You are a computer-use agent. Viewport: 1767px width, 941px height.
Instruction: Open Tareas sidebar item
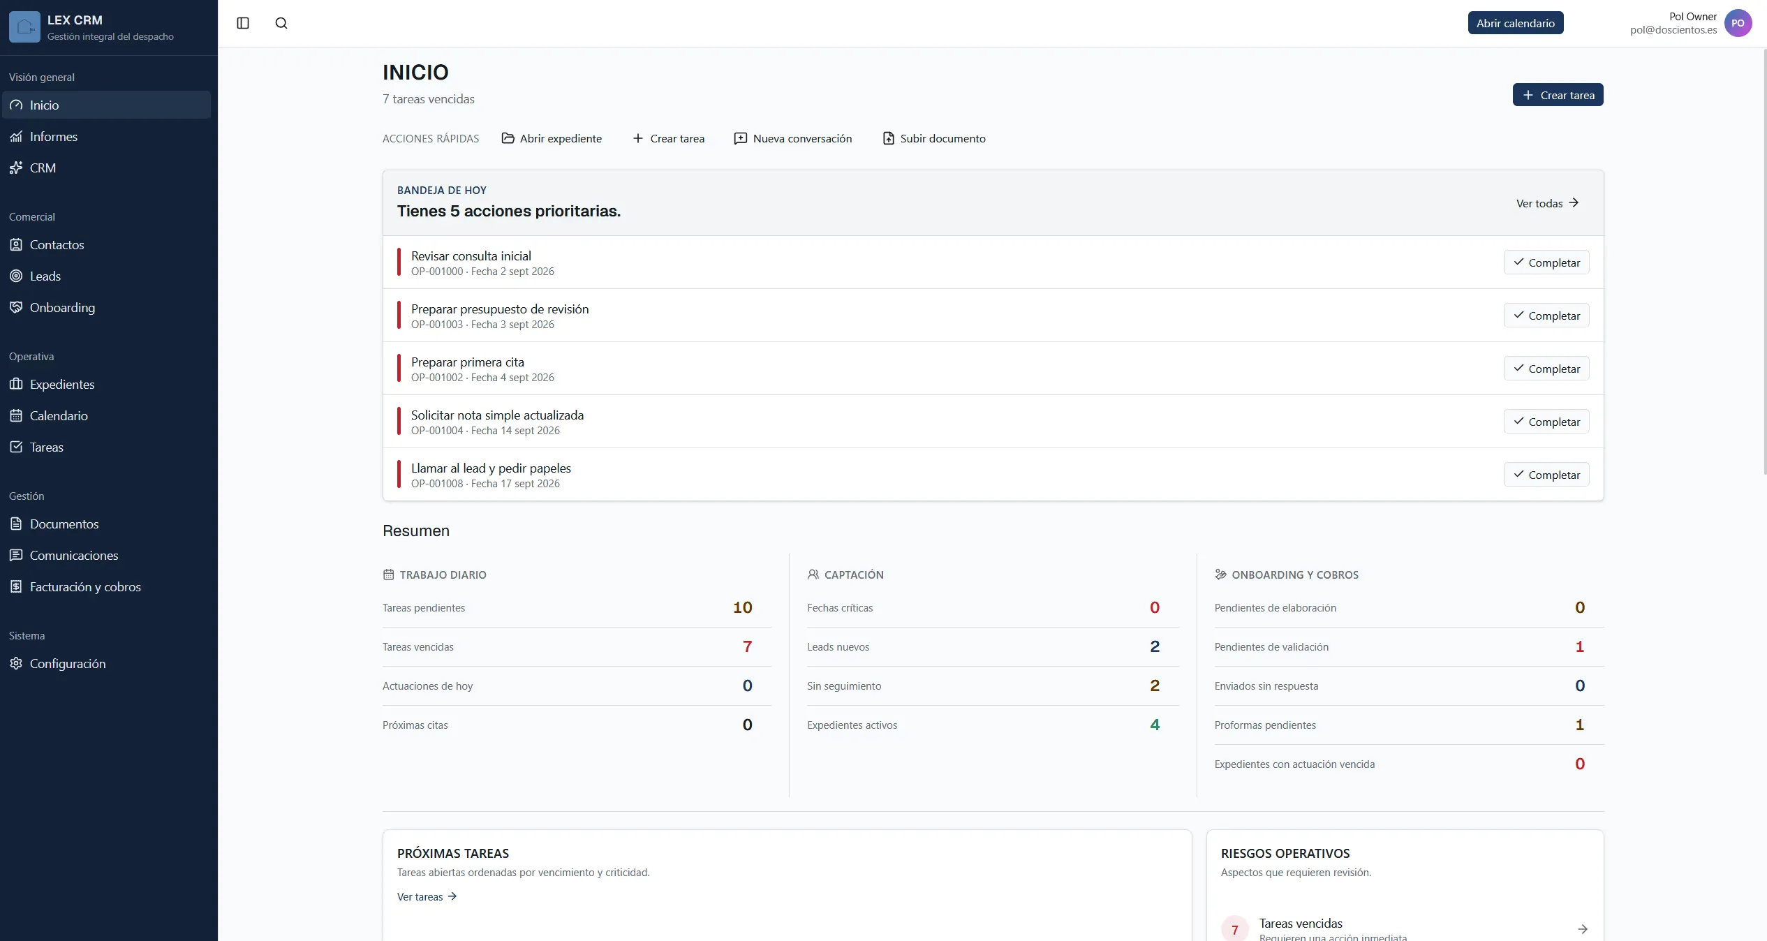(x=106, y=447)
